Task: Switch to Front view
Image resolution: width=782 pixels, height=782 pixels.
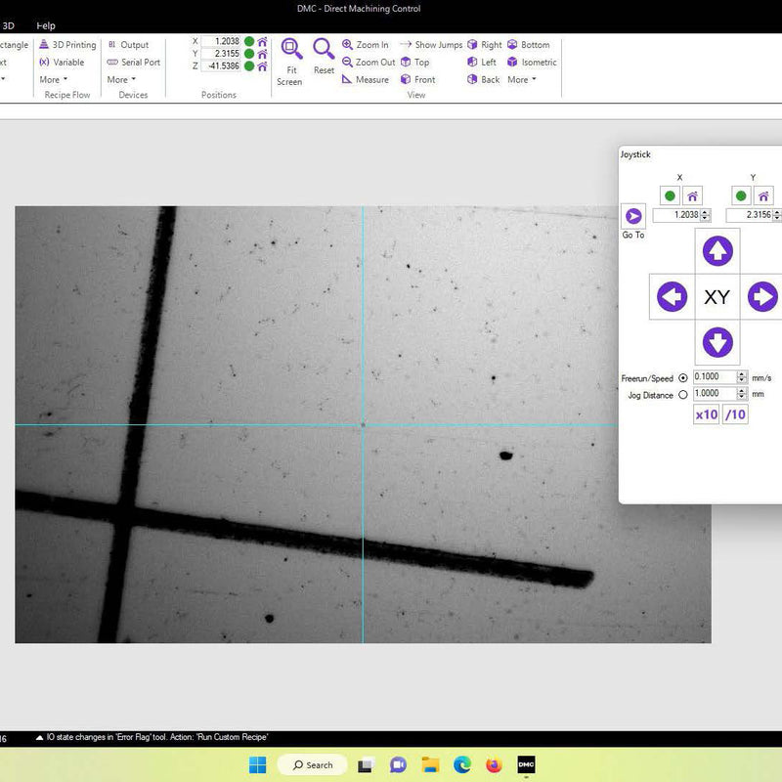Action: click(418, 79)
